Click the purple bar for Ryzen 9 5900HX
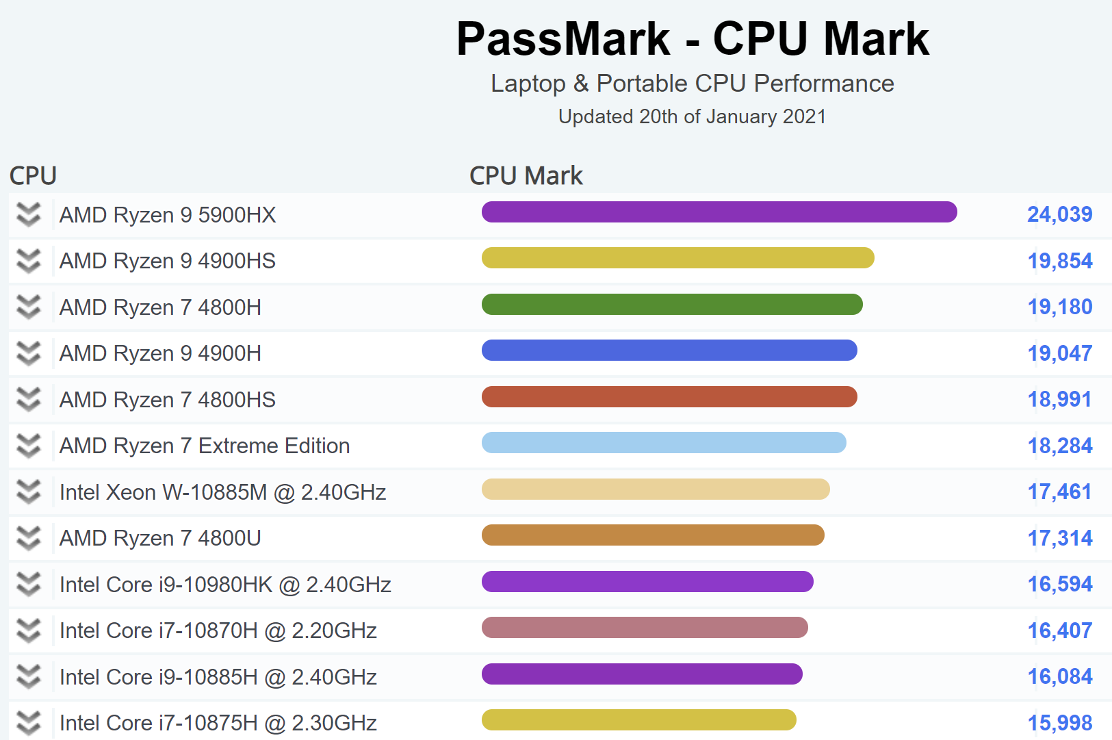Image resolution: width=1112 pixels, height=740 pixels. (x=719, y=212)
